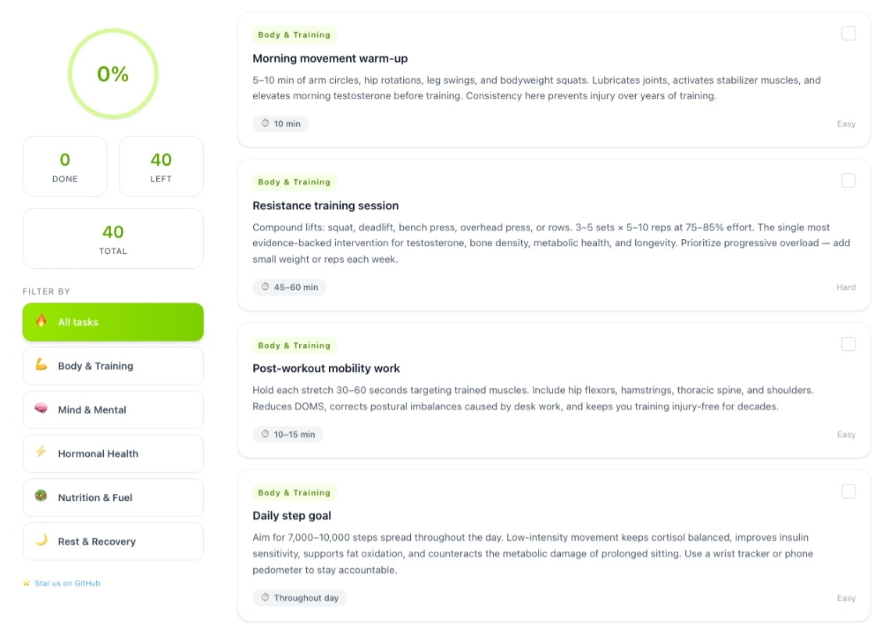The image size is (882, 626).
Task: Click the Rest & Recovery filter button
Action: click(x=113, y=542)
